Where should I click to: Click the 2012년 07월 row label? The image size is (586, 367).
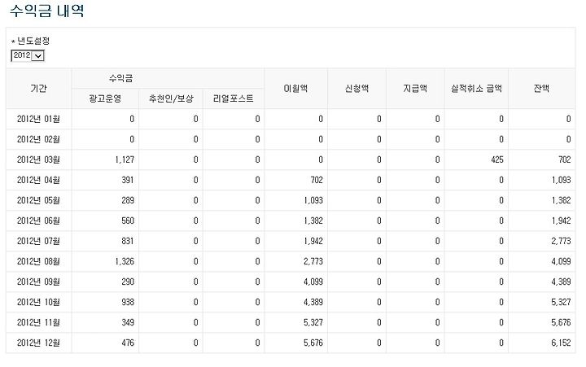click(x=38, y=241)
